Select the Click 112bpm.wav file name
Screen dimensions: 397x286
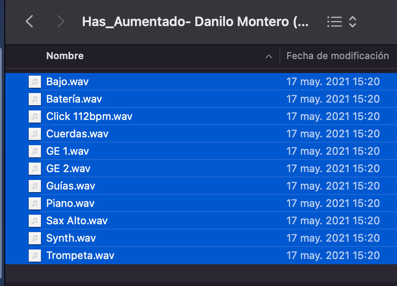(89, 116)
